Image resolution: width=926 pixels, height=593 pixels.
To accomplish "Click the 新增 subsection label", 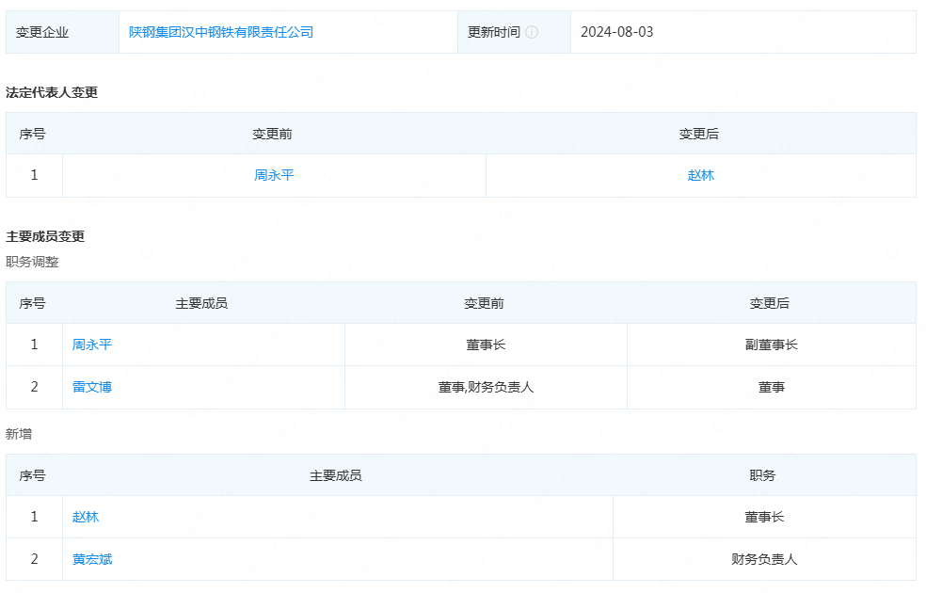I will [x=19, y=434].
